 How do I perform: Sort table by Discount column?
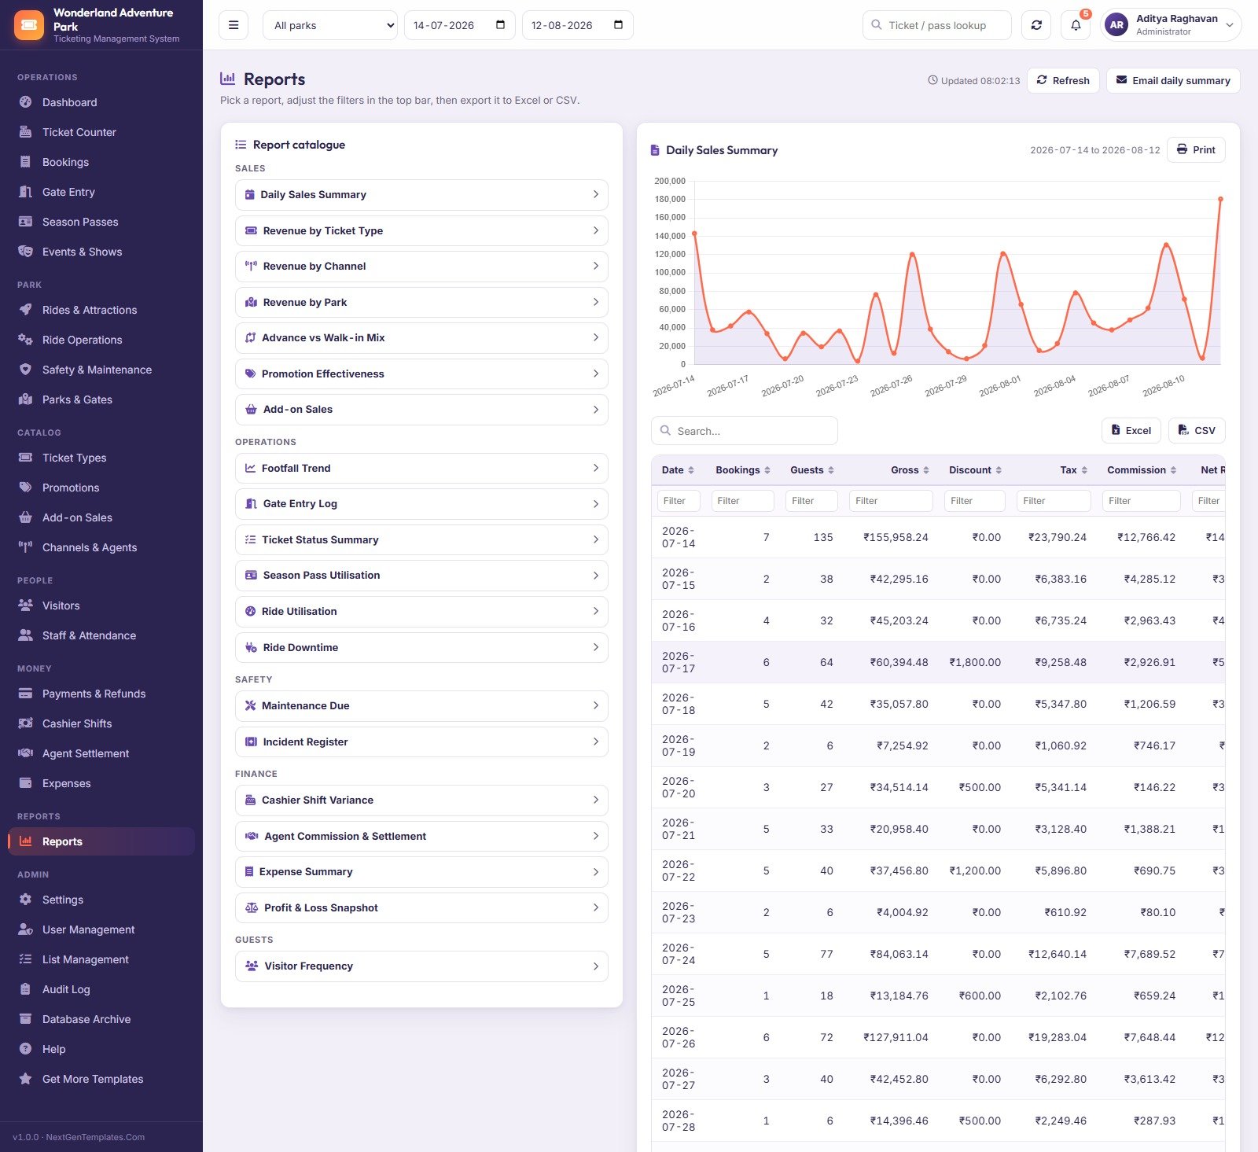975,470
